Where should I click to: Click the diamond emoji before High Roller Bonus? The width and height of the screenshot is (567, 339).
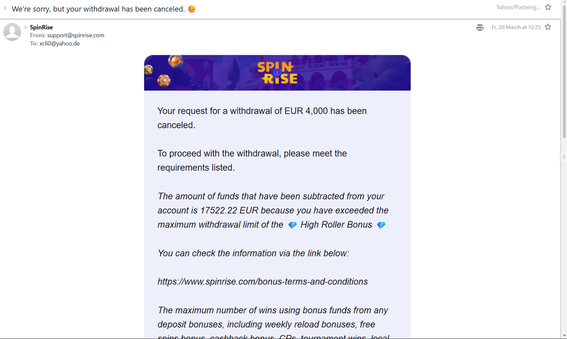pyautogui.click(x=292, y=225)
